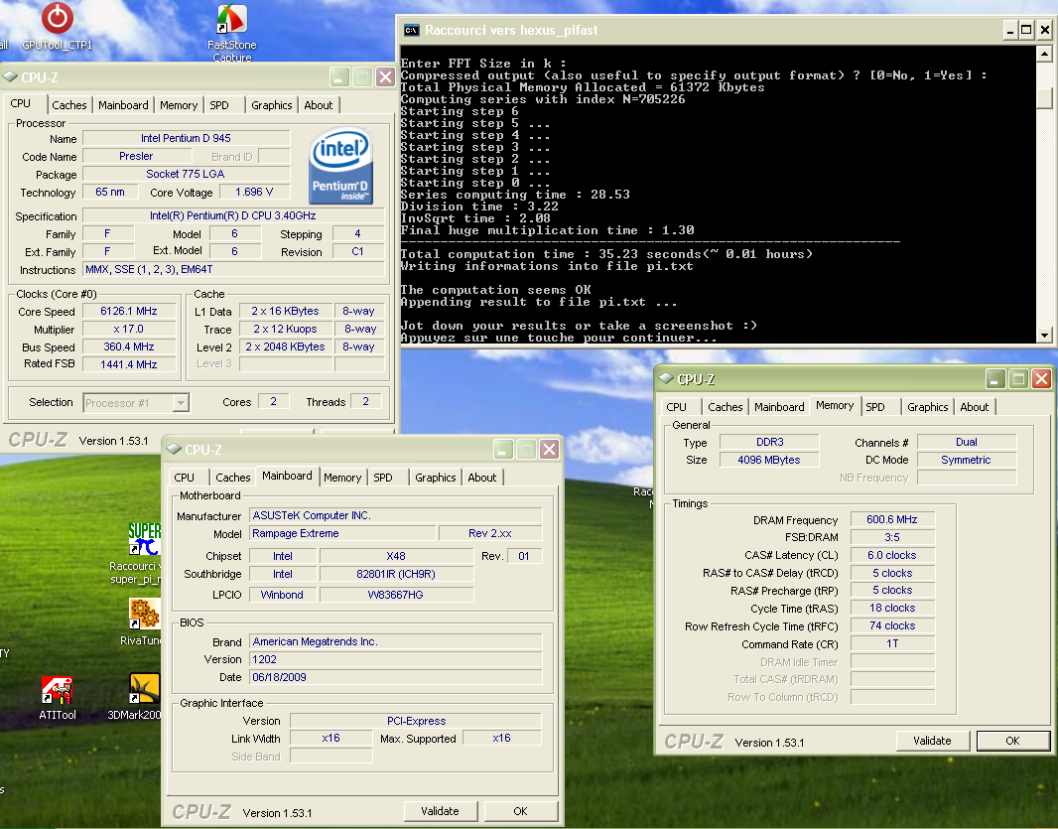Click the Rated FSB value 1441.4 MHz
This screenshot has height=829, width=1058.
128,364
